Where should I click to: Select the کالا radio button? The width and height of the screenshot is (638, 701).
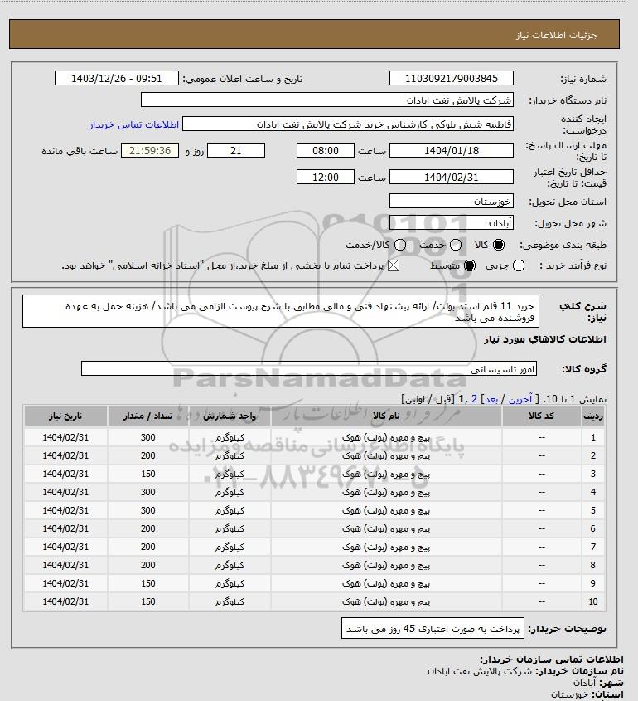[x=499, y=245]
